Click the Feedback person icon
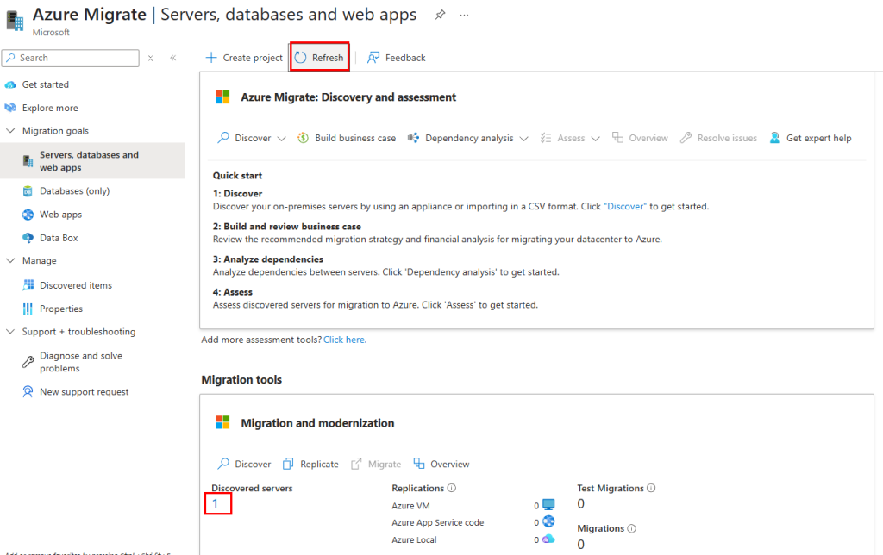The height and width of the screenshot is (555, 883). tap(373, 58)
